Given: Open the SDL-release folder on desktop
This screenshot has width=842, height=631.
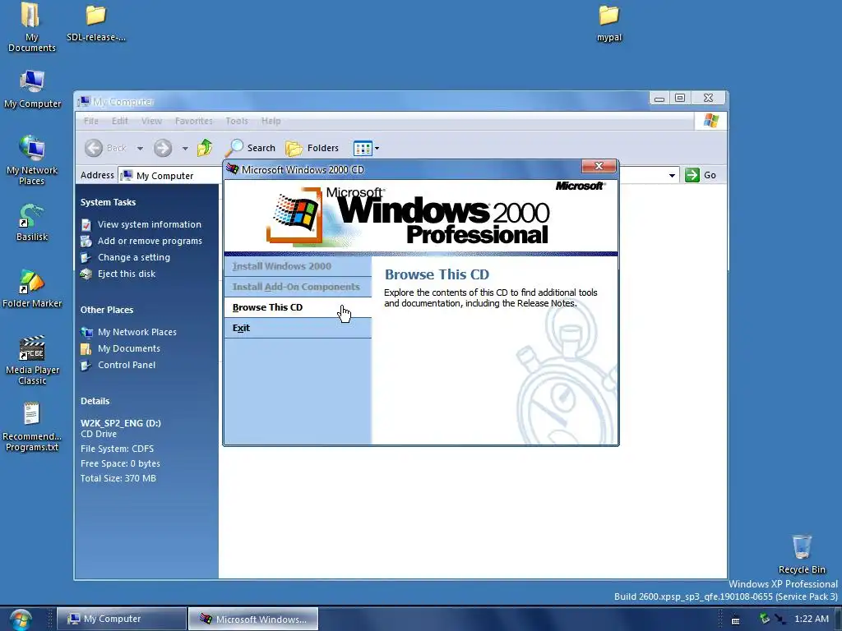Looking at the screenshot, I should coord(95,22).
